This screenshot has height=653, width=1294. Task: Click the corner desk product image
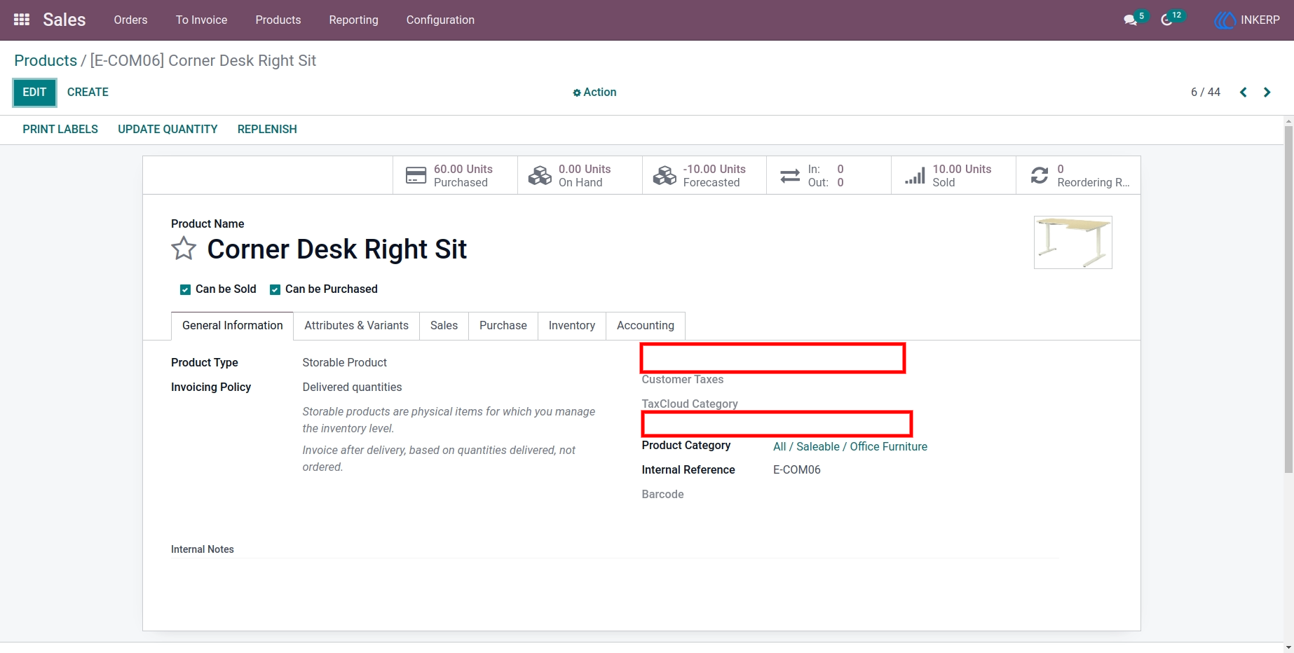coord(1072,242)
